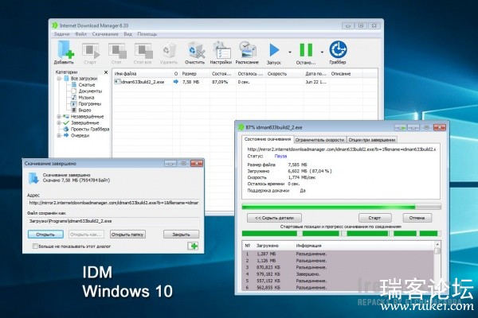Click the connection segments progress bar
478x318 pixels.
tap(341, 234)
